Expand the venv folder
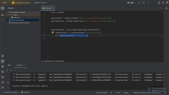 pyautogui.click(x=9, y=15)
